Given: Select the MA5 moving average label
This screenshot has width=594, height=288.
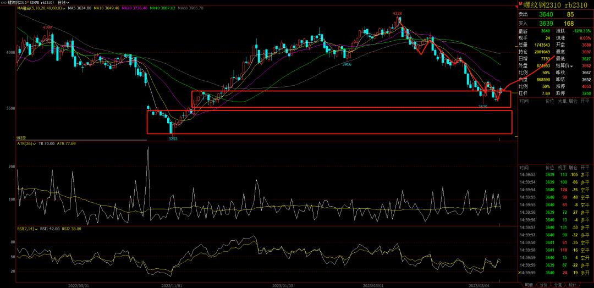Looking at the screenshot, I should pos(79,8).
